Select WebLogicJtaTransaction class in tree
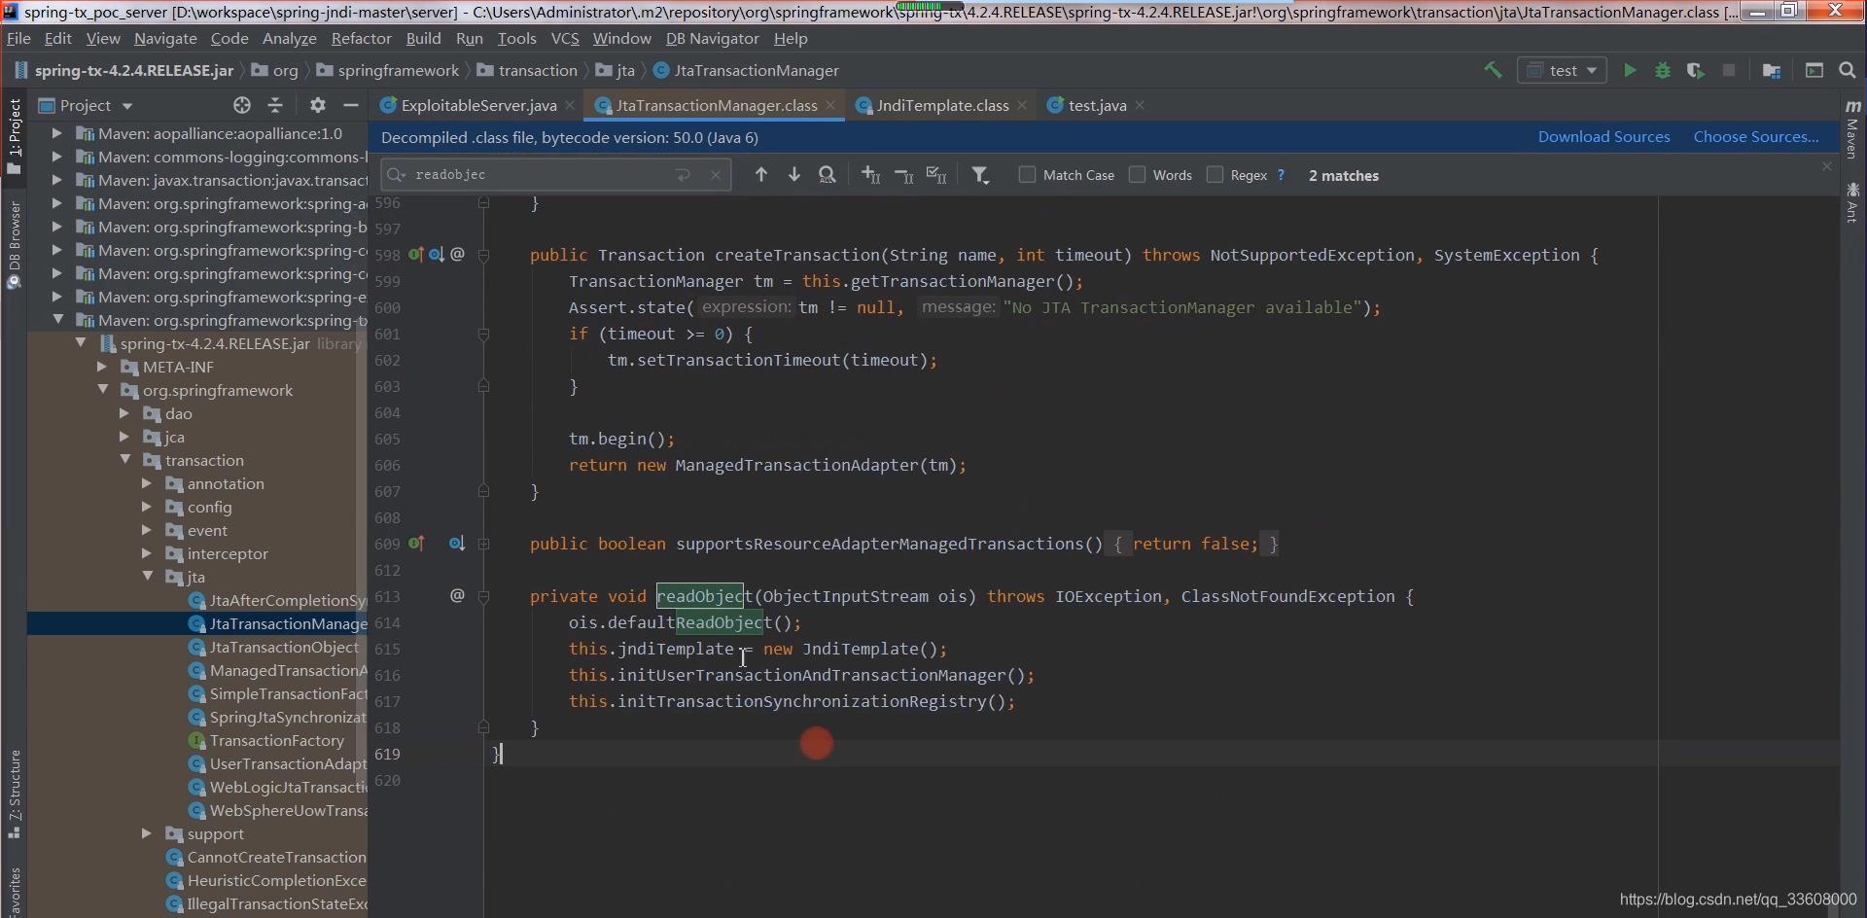 pos(288,787)
